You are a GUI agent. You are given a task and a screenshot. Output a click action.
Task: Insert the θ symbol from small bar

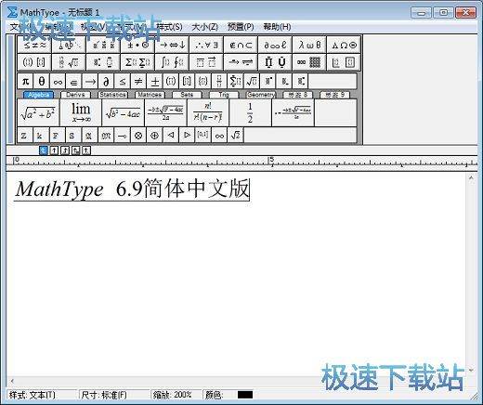[42, 82]
